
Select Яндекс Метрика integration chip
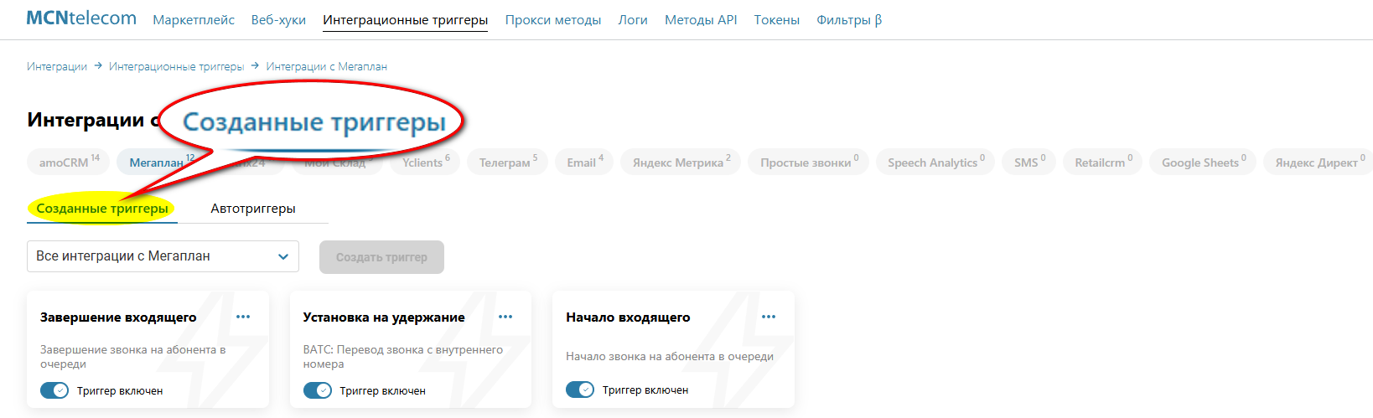point(681,162)
